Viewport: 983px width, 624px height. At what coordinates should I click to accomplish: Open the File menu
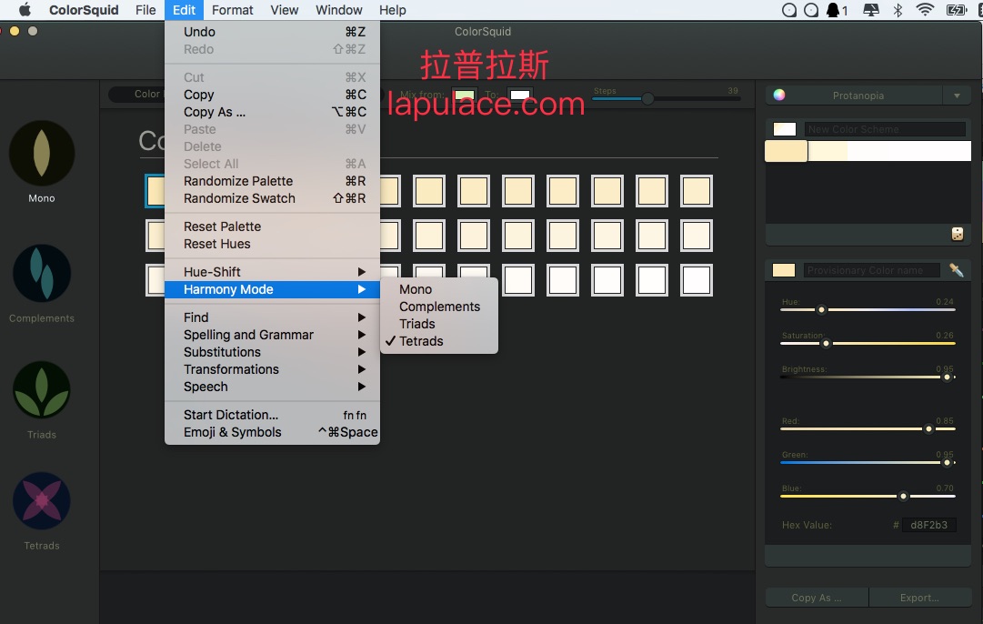pos(145,10)
